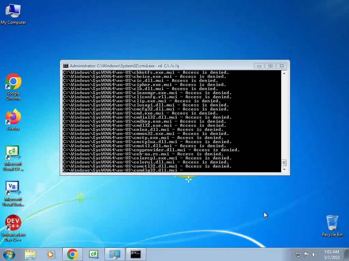The width and height of the screenshot is (349, 261).
Task: Click the line for cngprovider.dll.mui
Action: 151,150
